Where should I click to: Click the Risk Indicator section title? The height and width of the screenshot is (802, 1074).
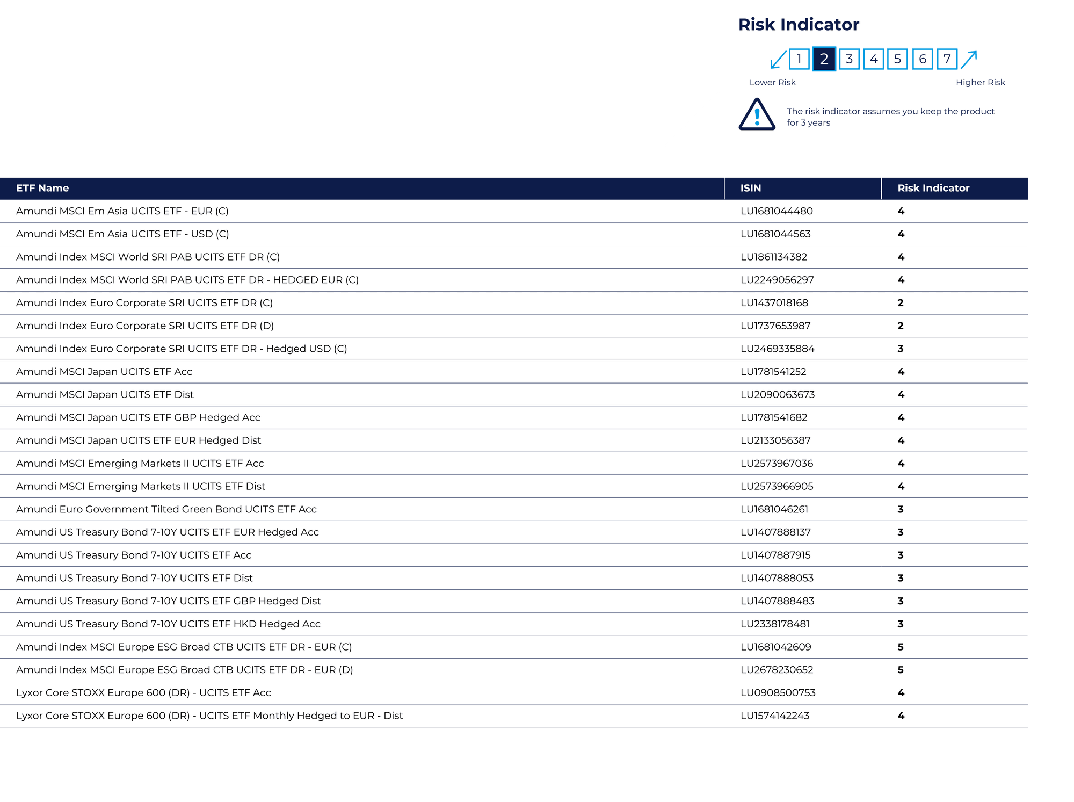point(799,24)
